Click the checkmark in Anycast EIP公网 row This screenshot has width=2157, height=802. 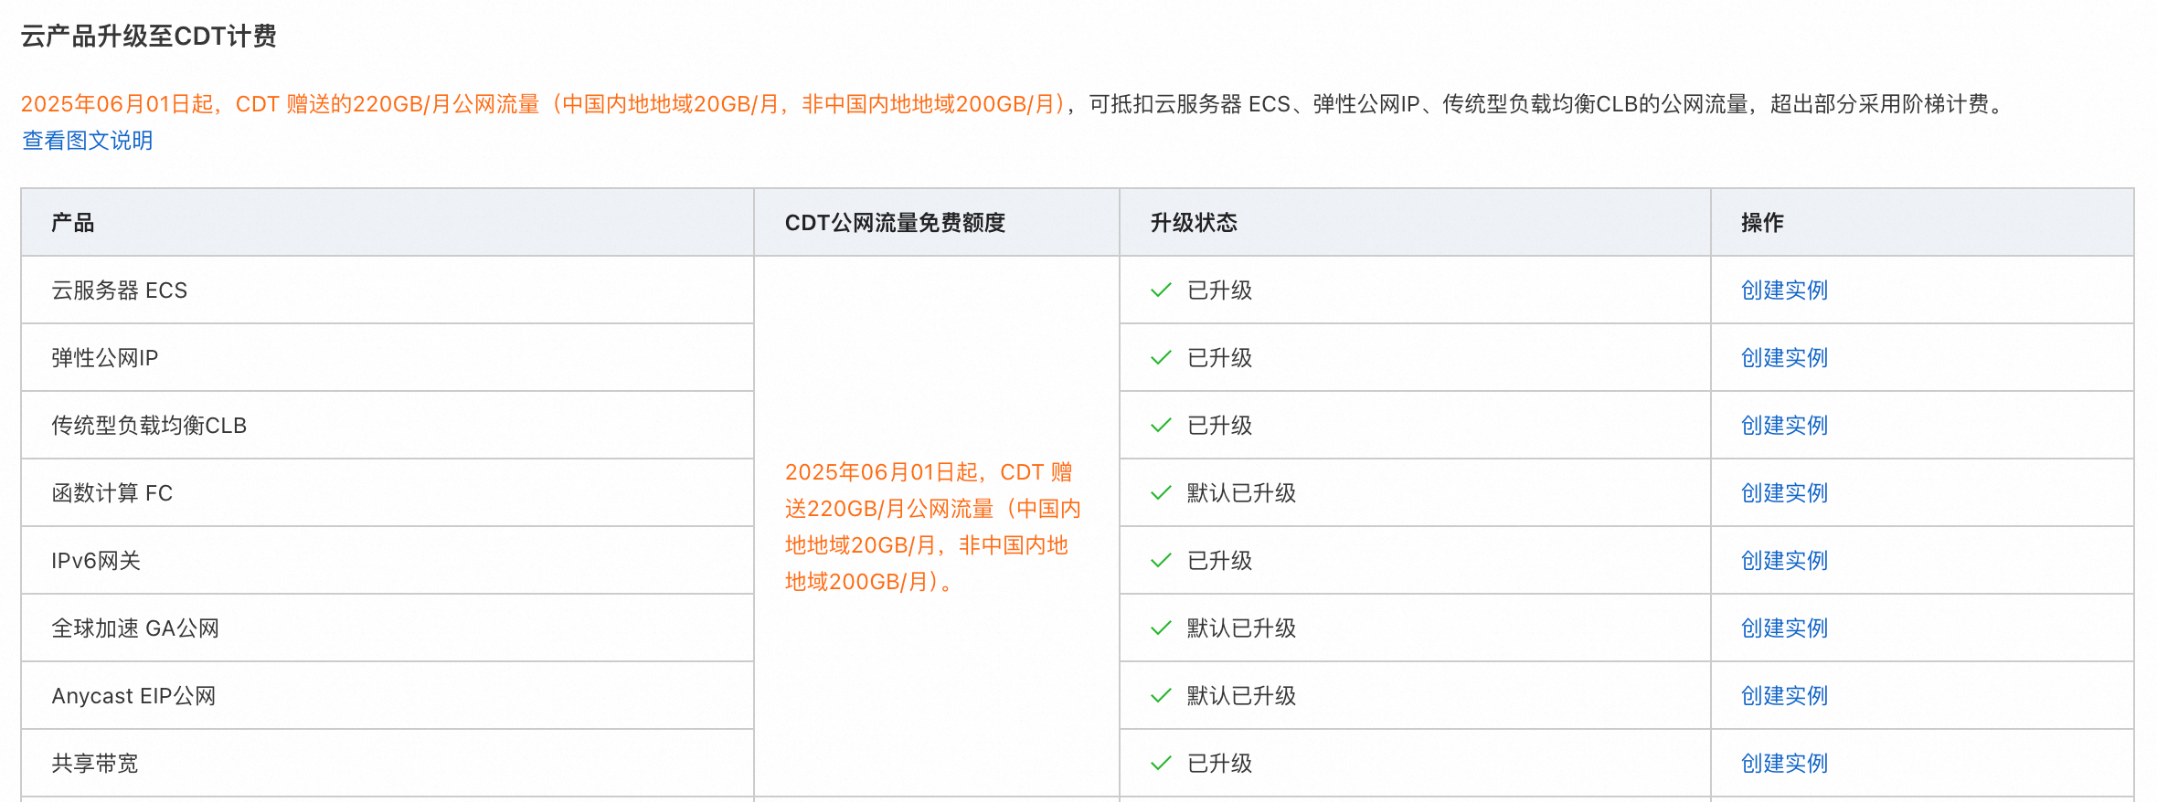[1161, 696]
